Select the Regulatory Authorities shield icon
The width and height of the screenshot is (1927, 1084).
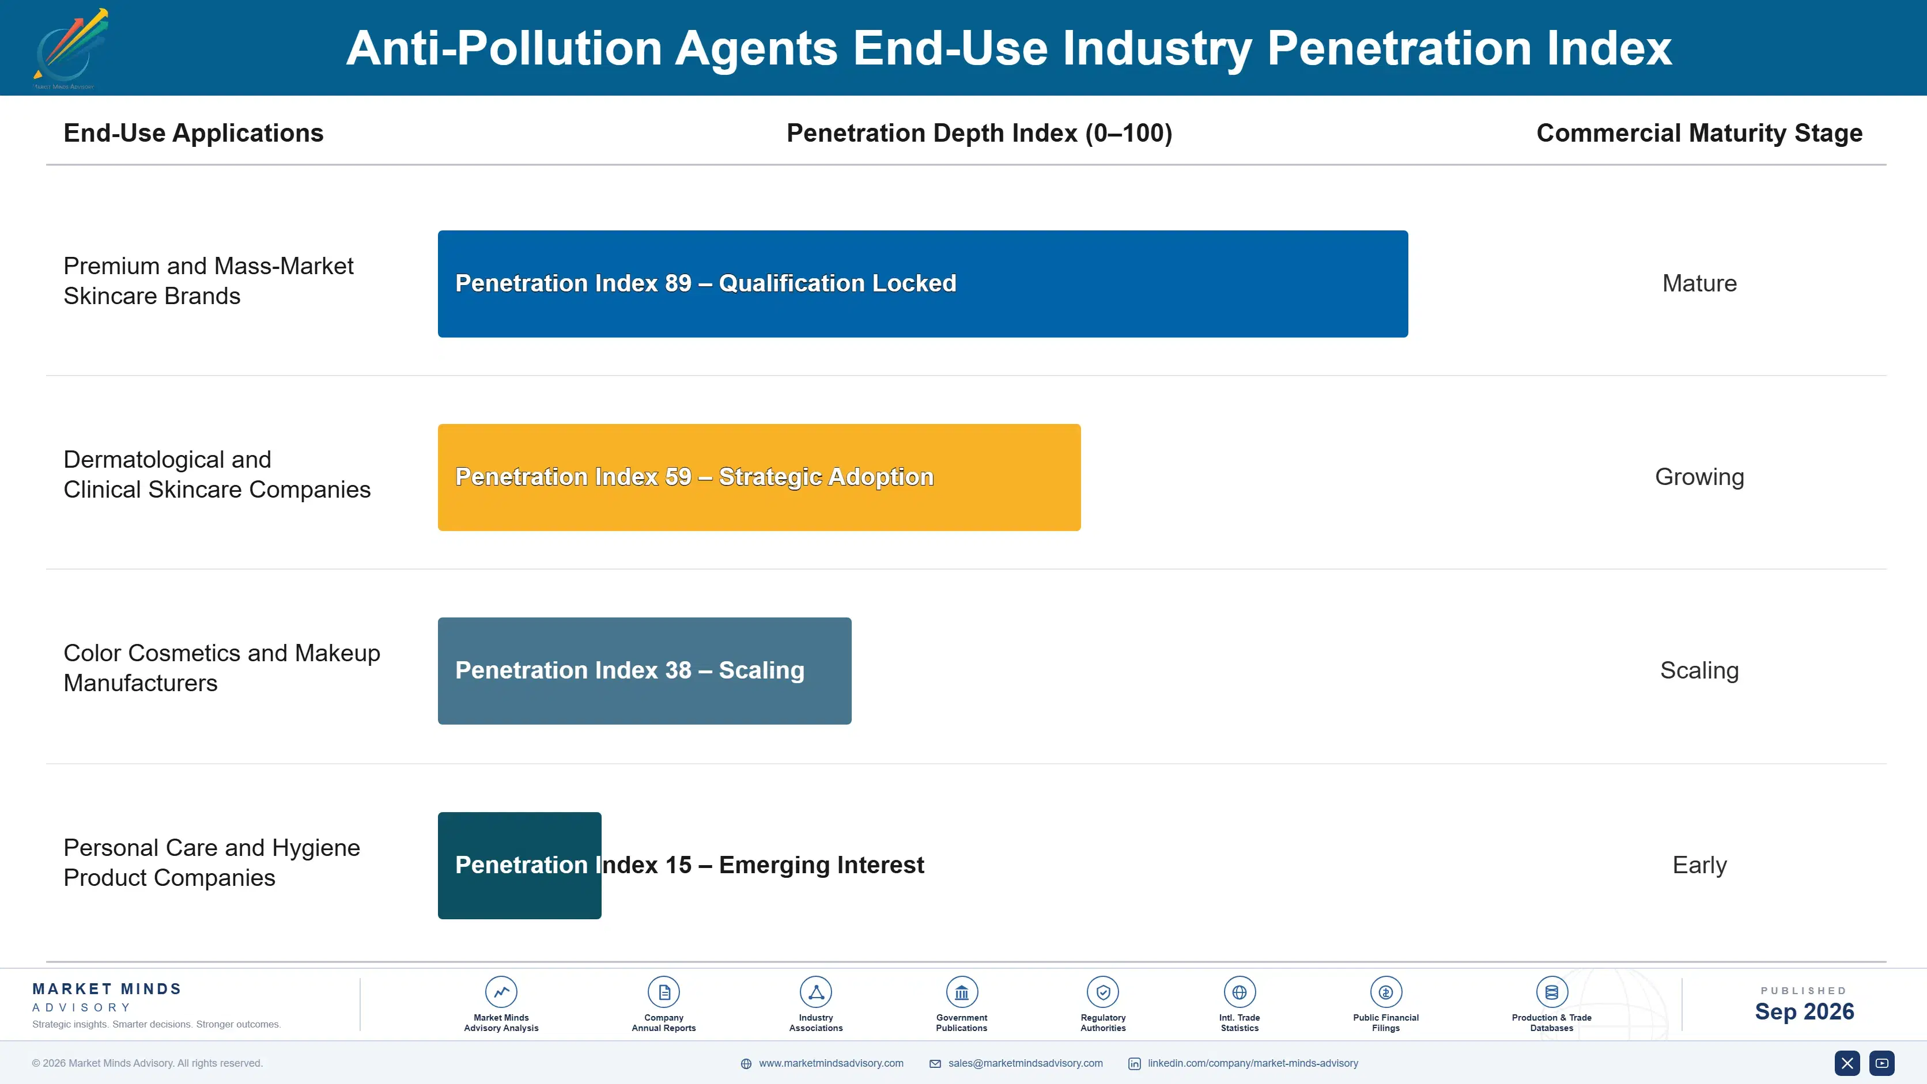(1102, 992)
